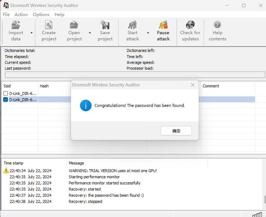Select the 'Starting performance monitor' log entry
The height and width of the screenshot is (217, 266).
[94, 177]
